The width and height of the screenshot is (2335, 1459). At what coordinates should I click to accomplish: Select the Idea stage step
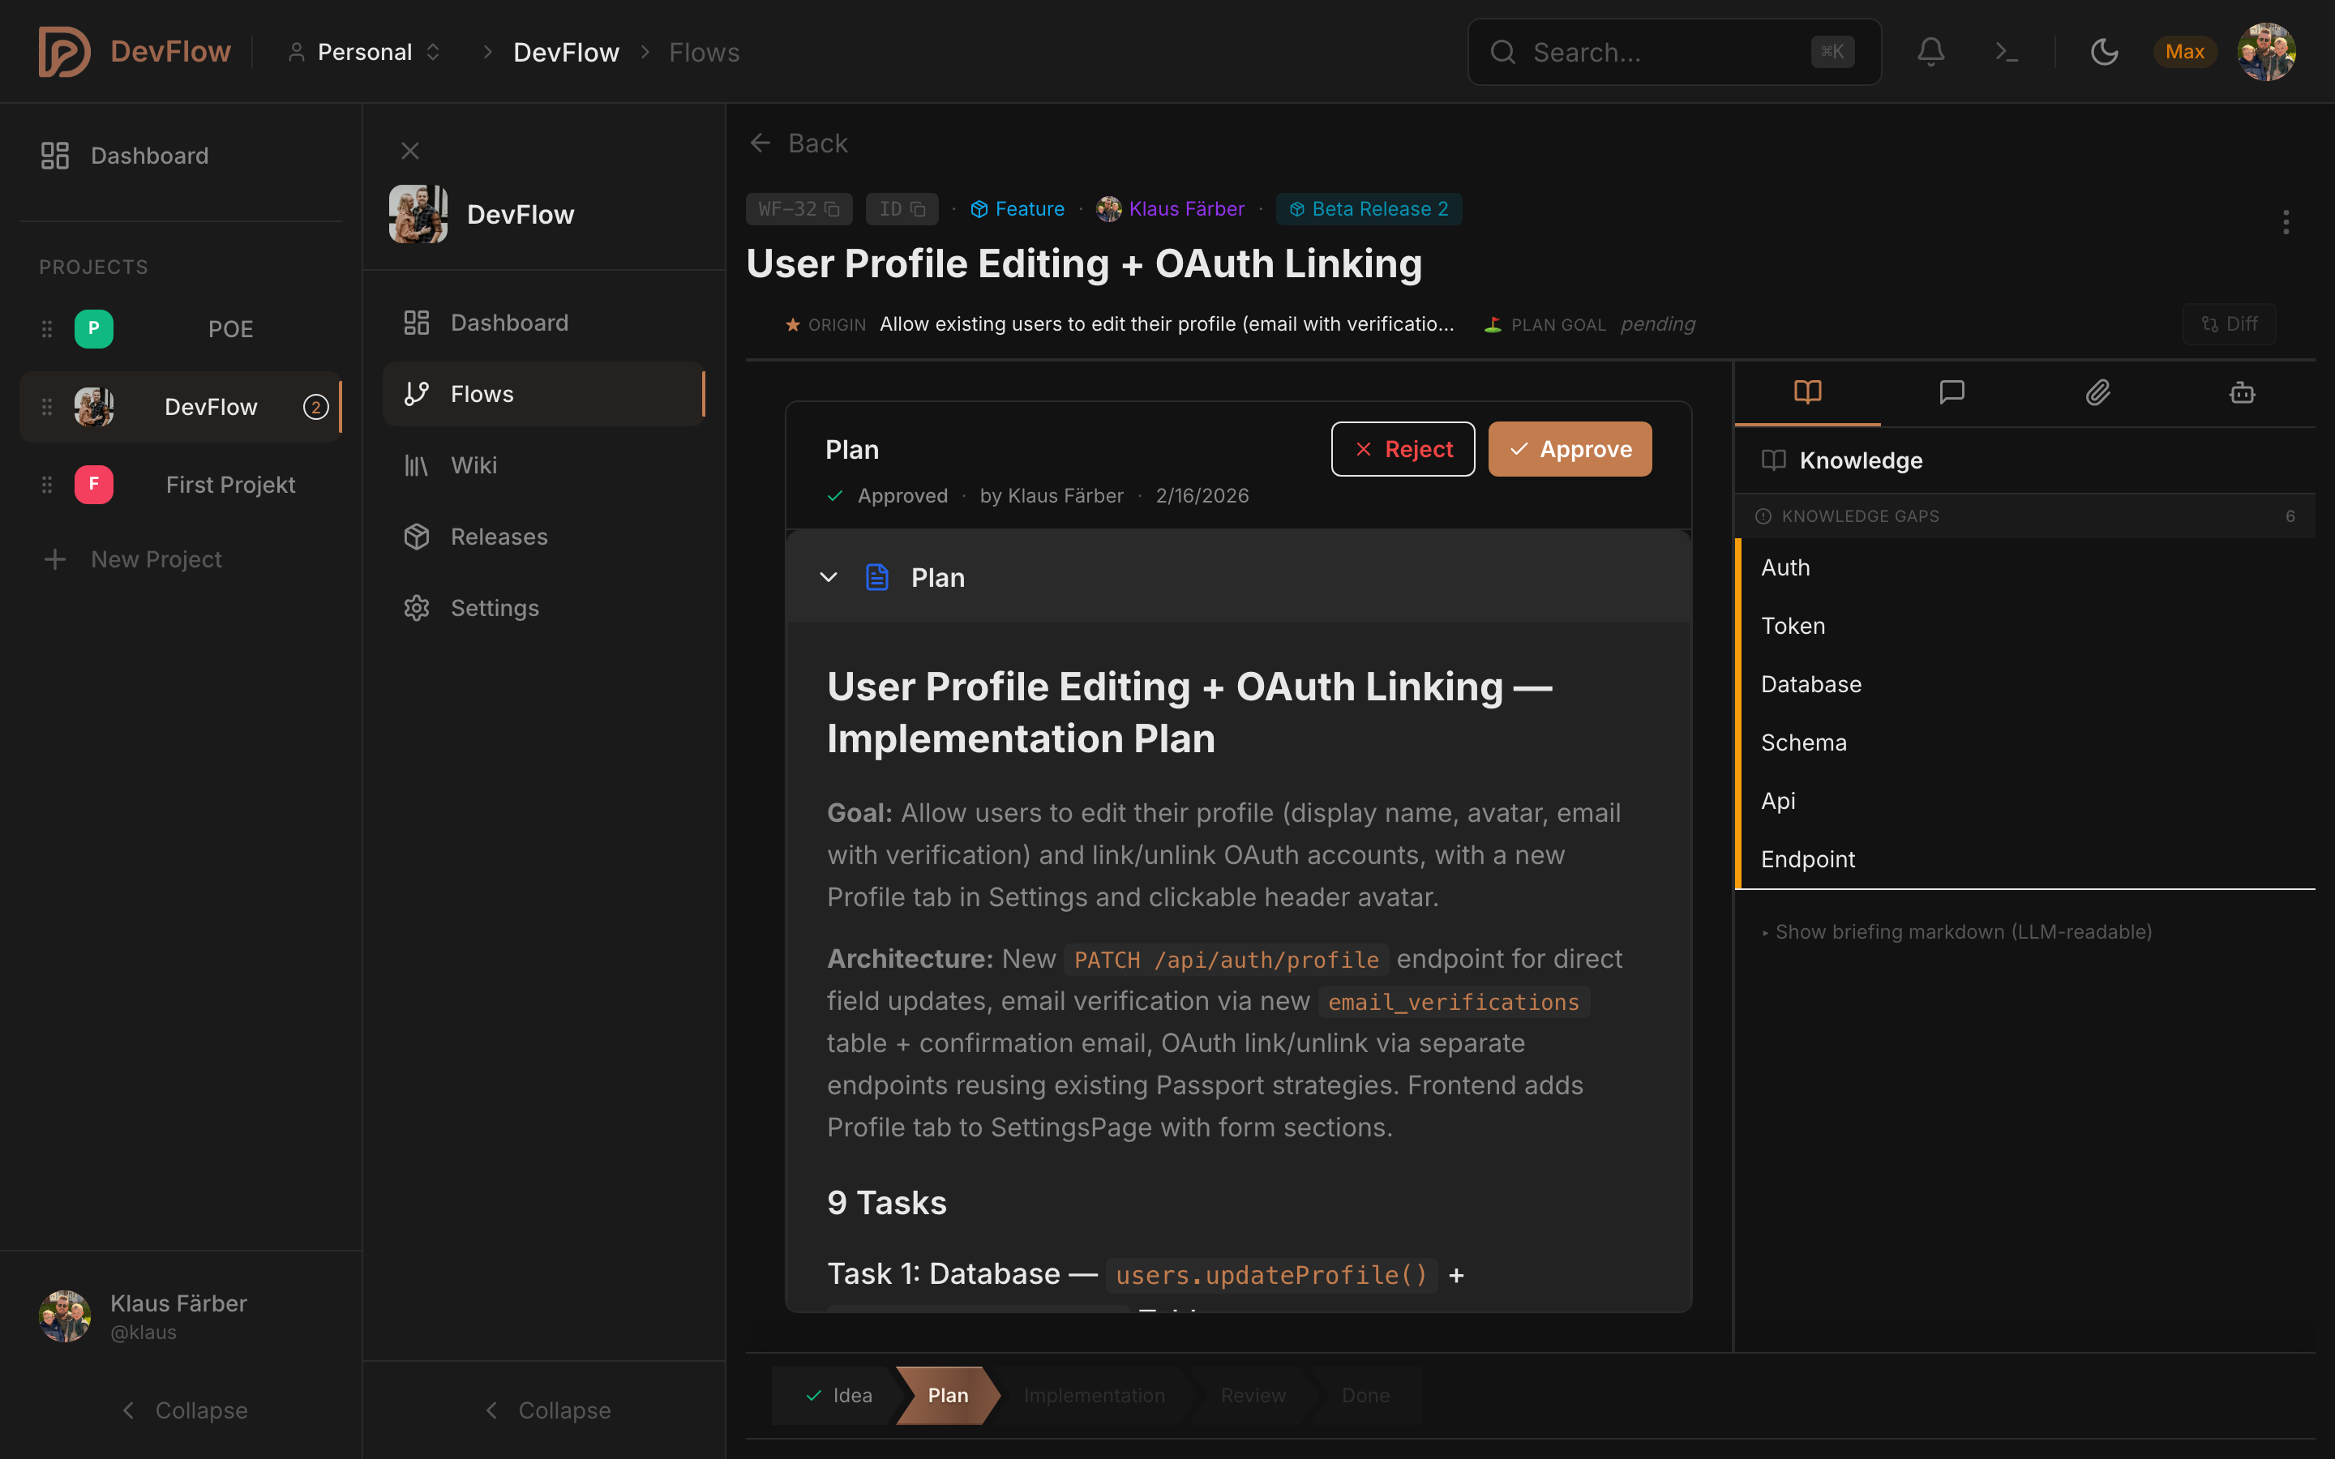click(836, 1395)
